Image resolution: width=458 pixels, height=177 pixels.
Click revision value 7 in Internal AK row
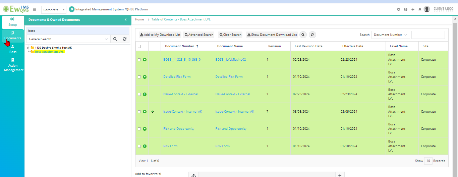point(267,112)
